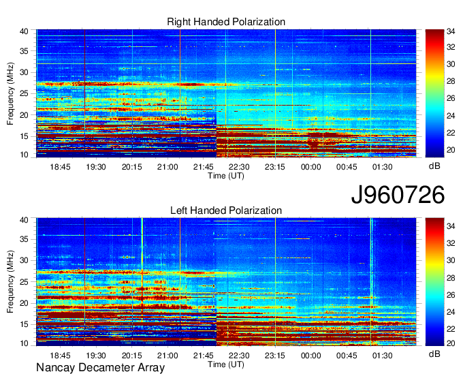Click the 'Time (UT)' label under top plot
Image resolution: width=463 pixels, height=376 pixels.
[x=226, y=176]
